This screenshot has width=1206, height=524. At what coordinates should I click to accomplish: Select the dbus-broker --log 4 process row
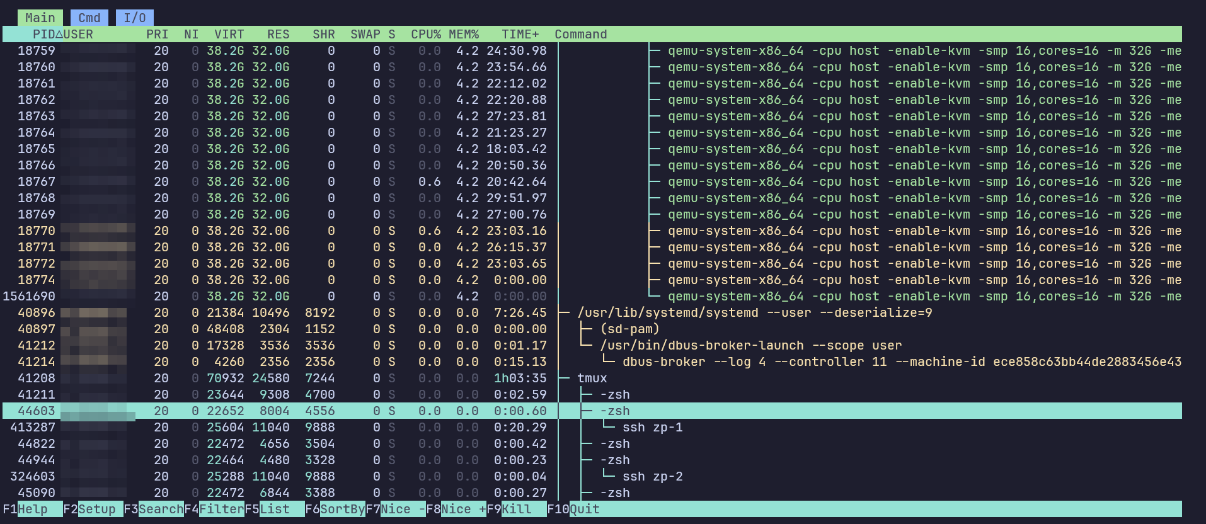point(592,362)
